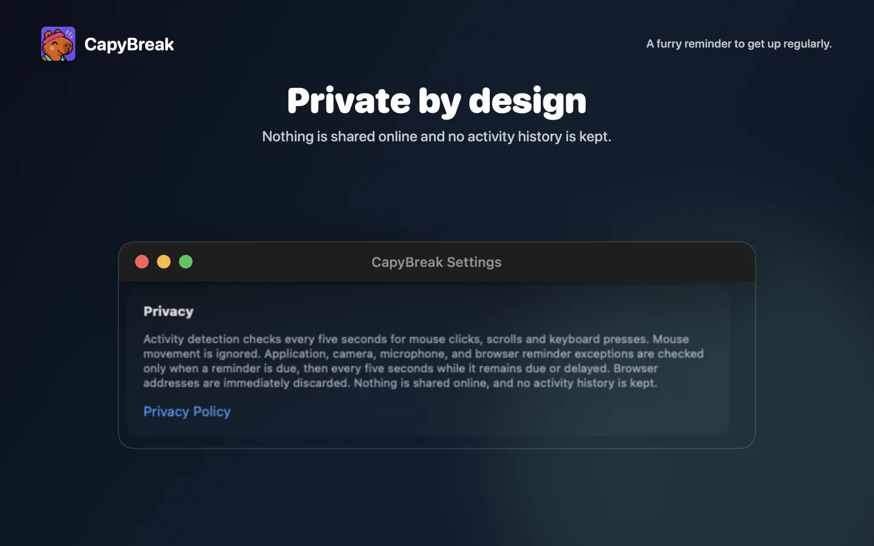Image resolution: width=874 pixels, height=546 pixels.
Task: Click the furry reminder tagline text
Action: coord(739,44)
